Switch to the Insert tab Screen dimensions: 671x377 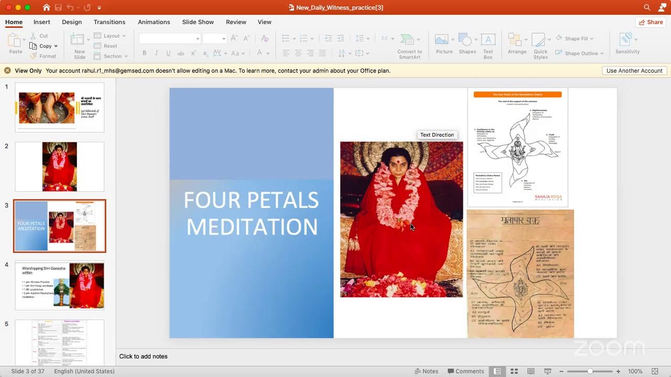pyautogui.click(x=42, y=22)
